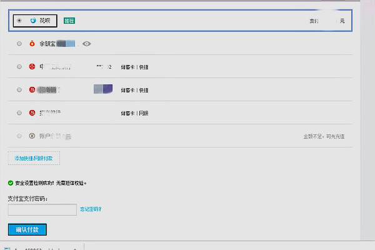Screen dimensions: 375x250
Task: Click 添加快捷/网银付款 link
Action: coord(34,158)
